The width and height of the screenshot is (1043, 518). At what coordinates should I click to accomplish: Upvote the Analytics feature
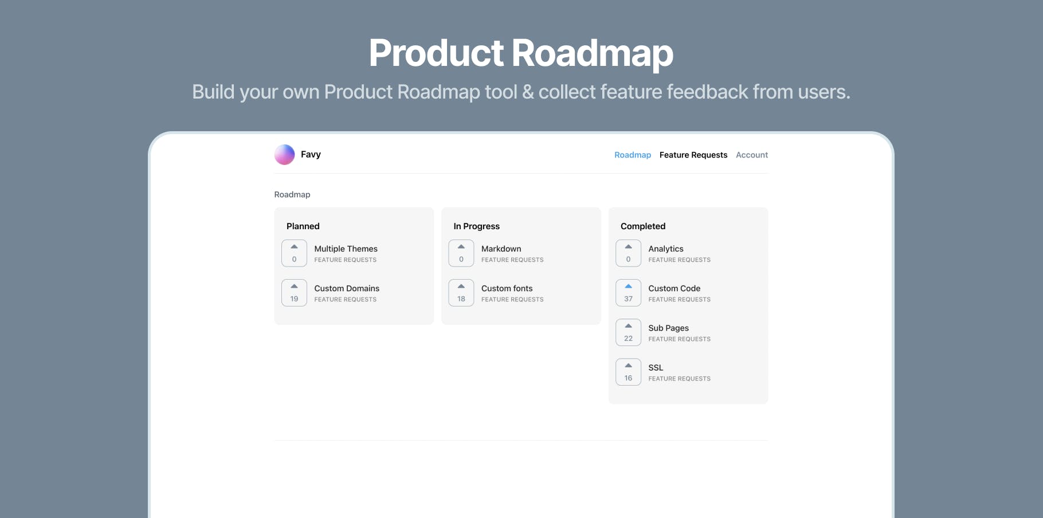pos(628,253)
